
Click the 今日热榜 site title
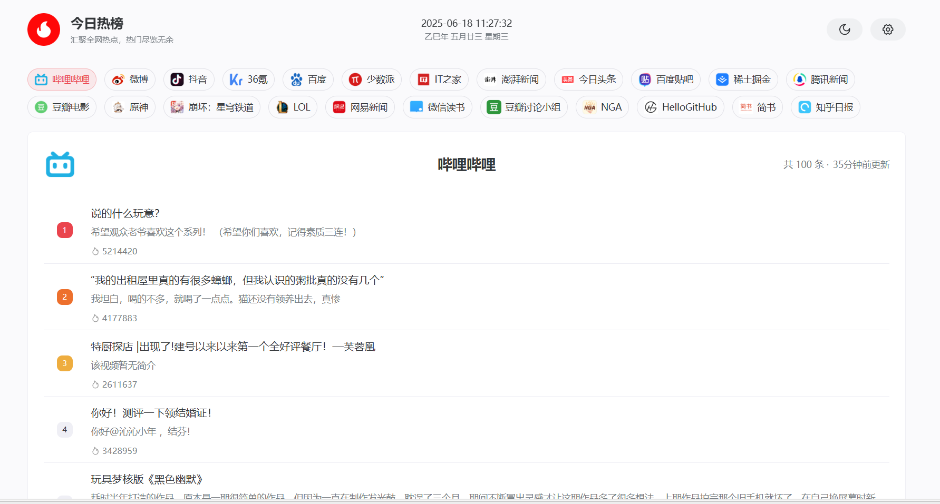pyautogui.click(x=97, y=23)
